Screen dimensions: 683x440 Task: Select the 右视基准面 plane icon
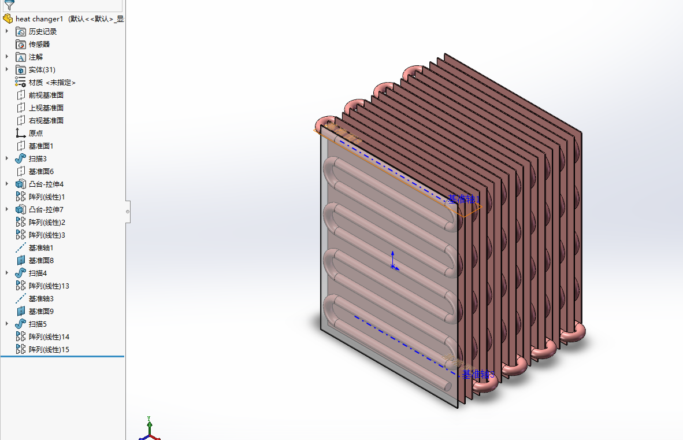(20, 120)
